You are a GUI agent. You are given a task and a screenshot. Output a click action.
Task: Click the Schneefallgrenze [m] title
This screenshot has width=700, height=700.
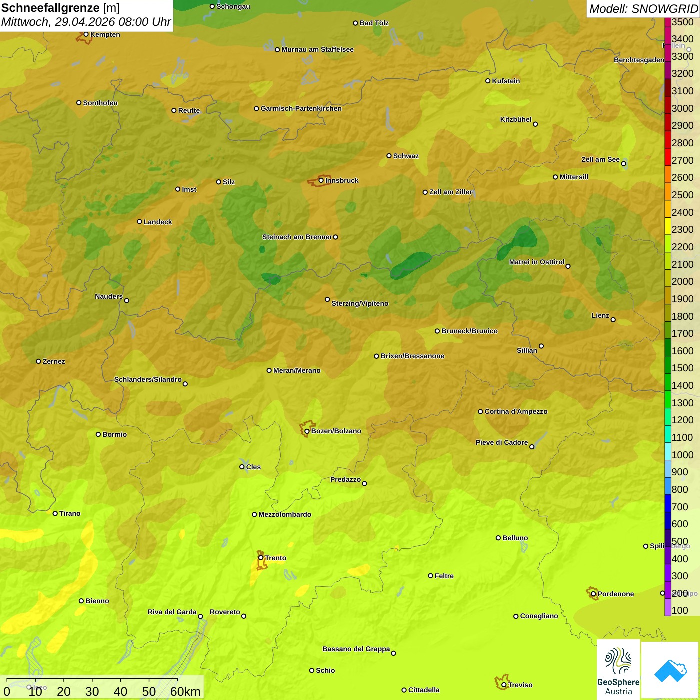[x=60, y=8]
